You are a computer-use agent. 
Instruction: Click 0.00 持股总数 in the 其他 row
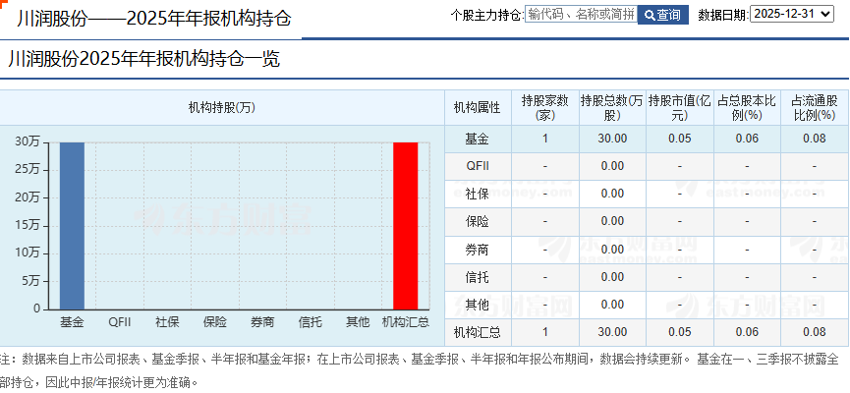coord(612,305)
